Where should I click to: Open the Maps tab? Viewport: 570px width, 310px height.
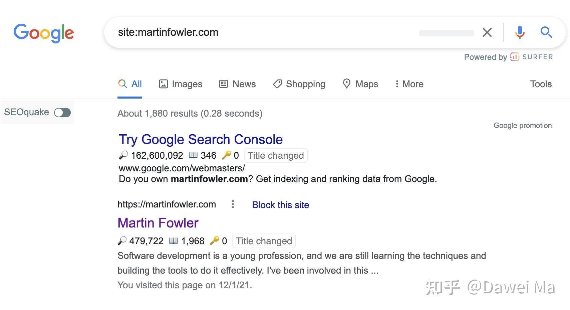pos(360,84)
